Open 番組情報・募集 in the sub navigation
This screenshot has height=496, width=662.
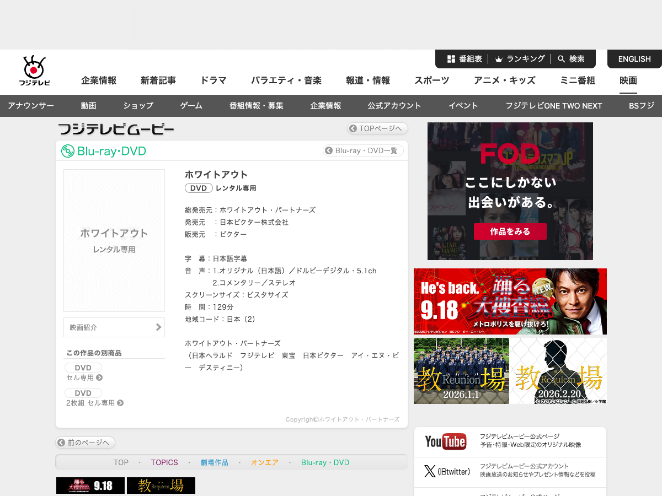257,106
